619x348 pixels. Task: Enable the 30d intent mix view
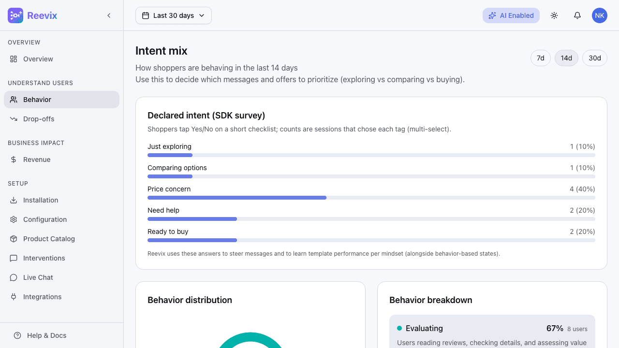pos(594,58)
